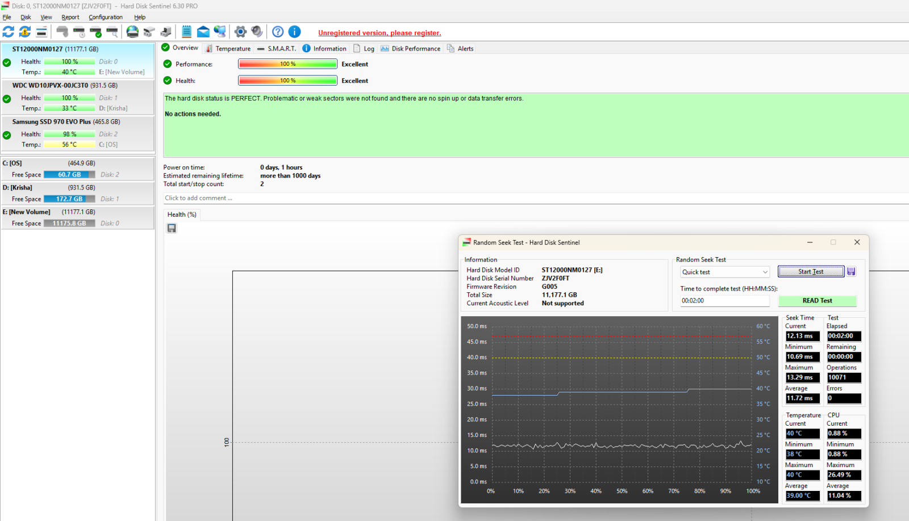The image size is (909, 521).
Task: Switch to the Log tab
Action: coord(364,48)
